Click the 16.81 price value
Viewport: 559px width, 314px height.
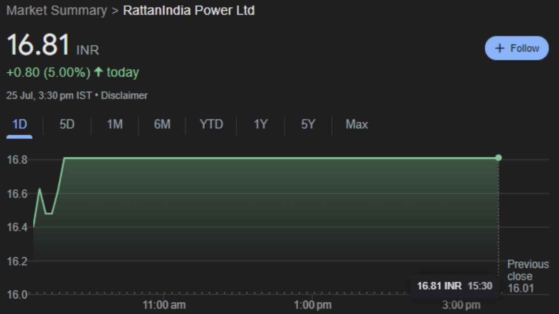38,44
